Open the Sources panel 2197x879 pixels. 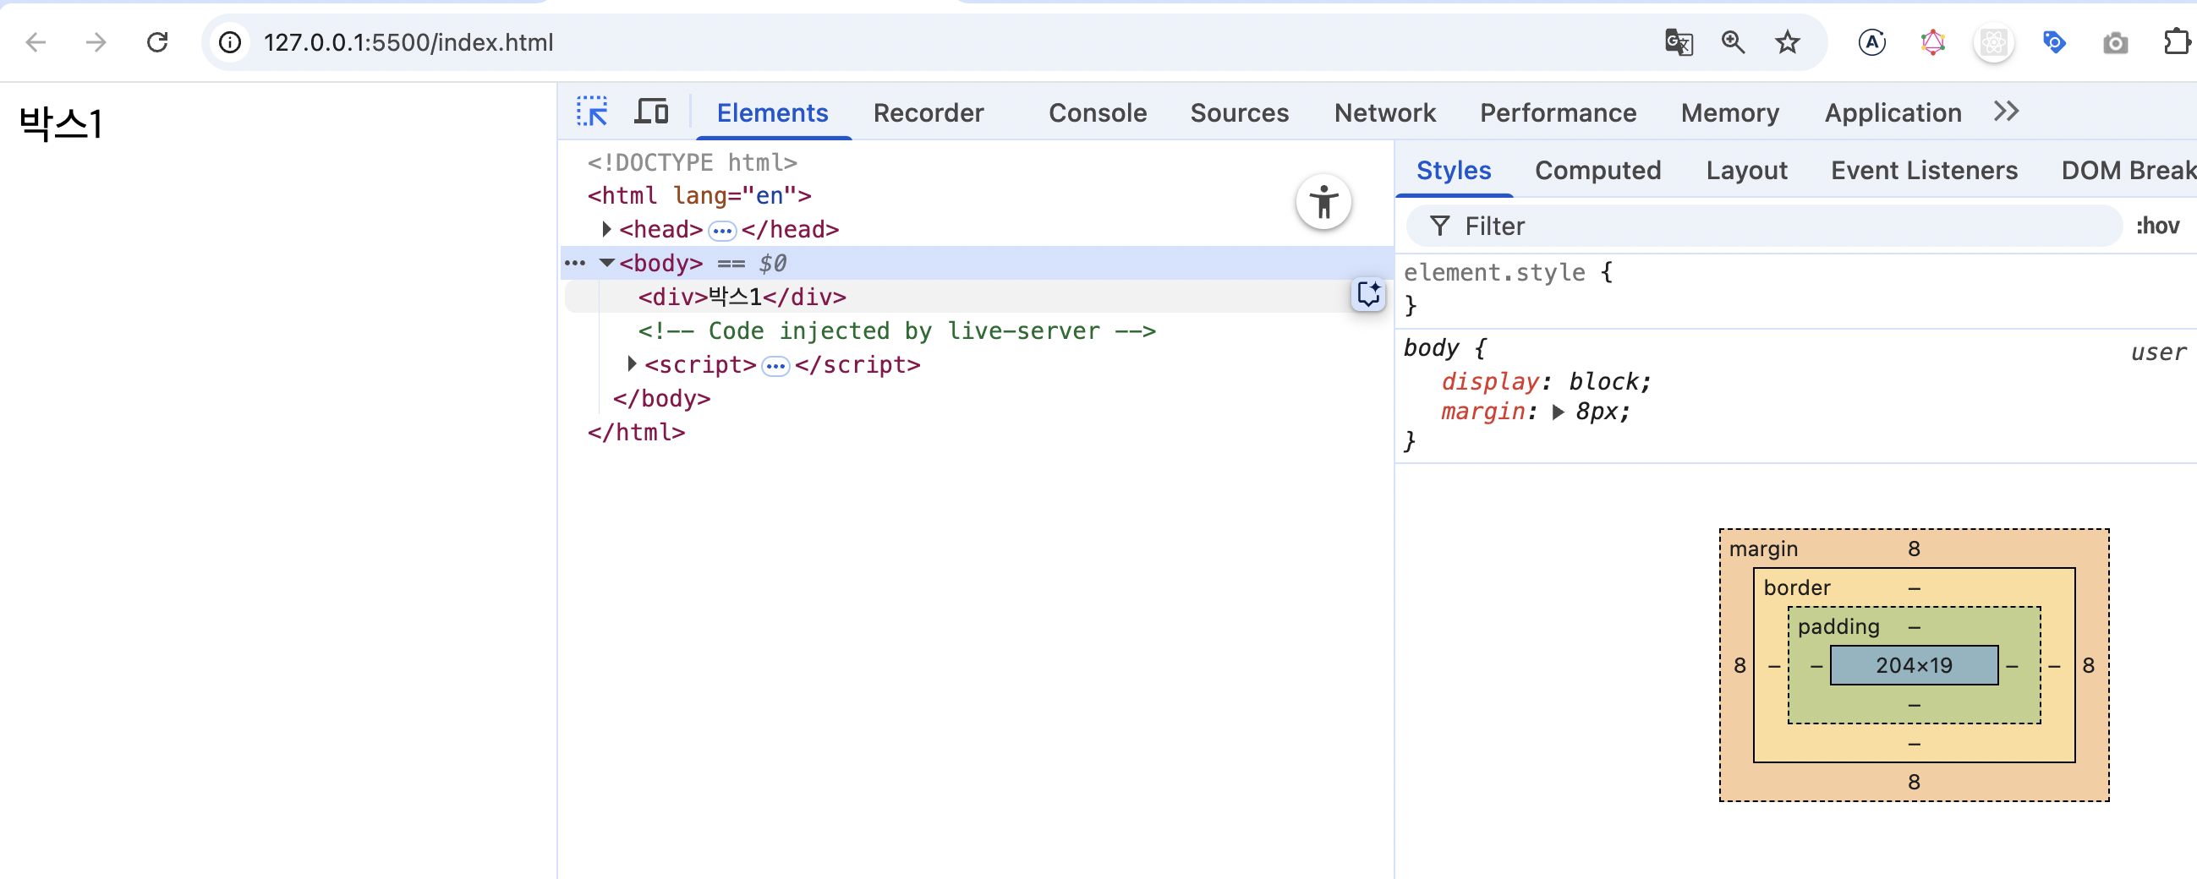click(1239, 112)
